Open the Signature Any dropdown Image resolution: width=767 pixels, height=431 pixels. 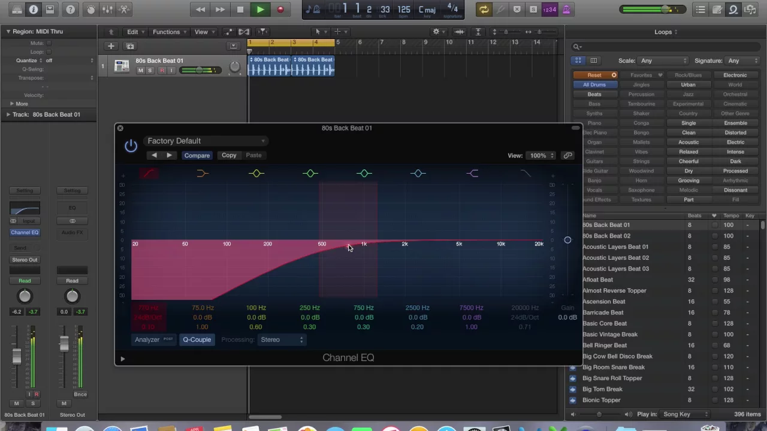coord(743,60)
